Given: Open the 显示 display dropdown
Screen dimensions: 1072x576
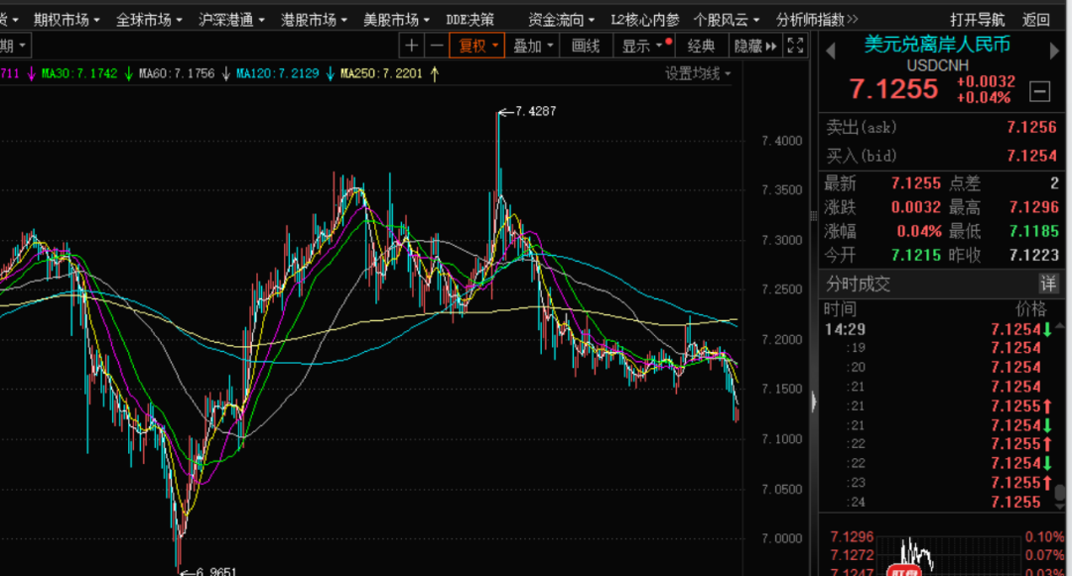Looking at the screenshot, I should pyautogui.click(x=641, y=46).
